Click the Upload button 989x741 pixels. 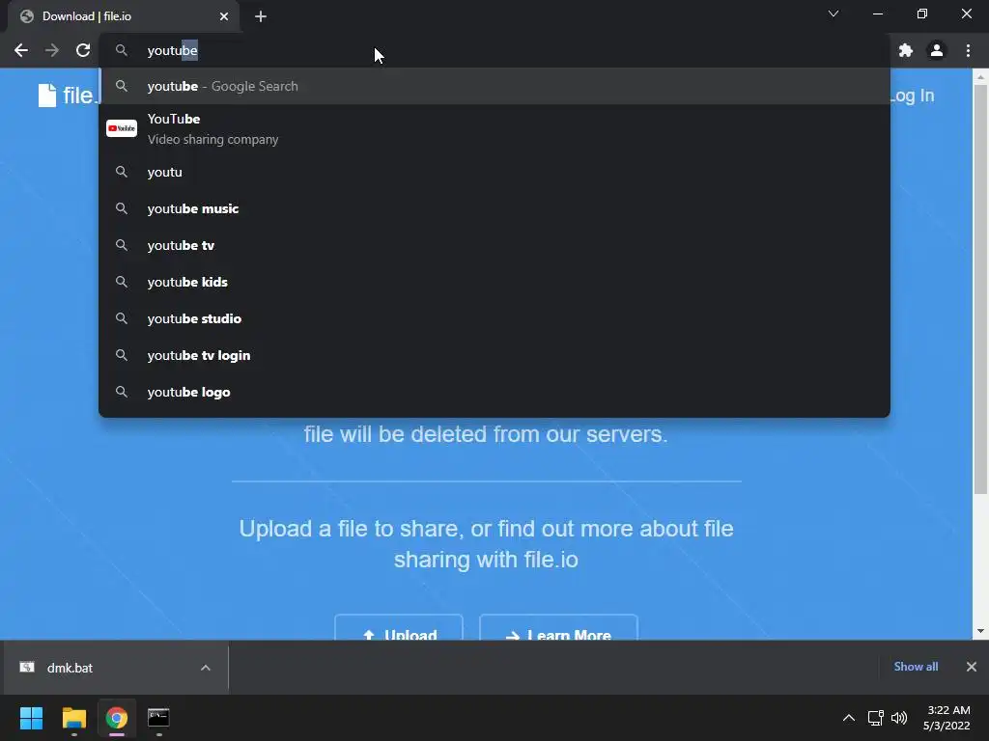click(x=399, y=627)
